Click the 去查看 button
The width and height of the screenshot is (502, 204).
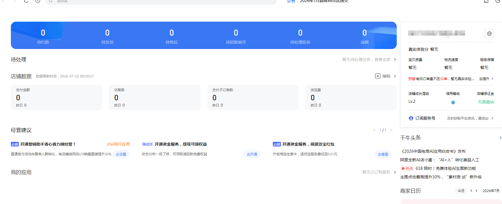point(383,154)
